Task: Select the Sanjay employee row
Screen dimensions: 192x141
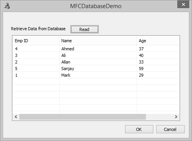Action: coord(96,69)
